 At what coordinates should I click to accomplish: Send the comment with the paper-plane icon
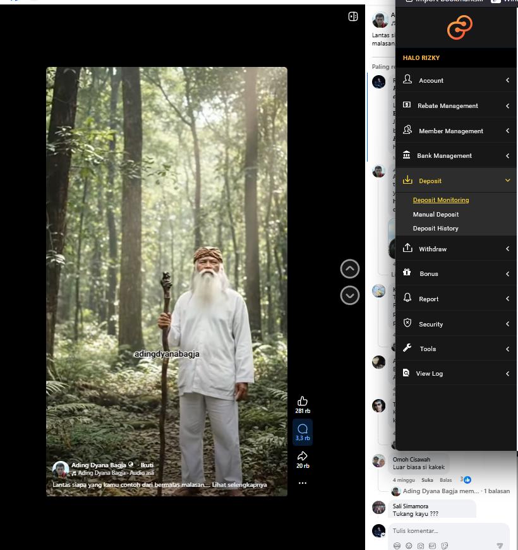[x=500, y=546]
